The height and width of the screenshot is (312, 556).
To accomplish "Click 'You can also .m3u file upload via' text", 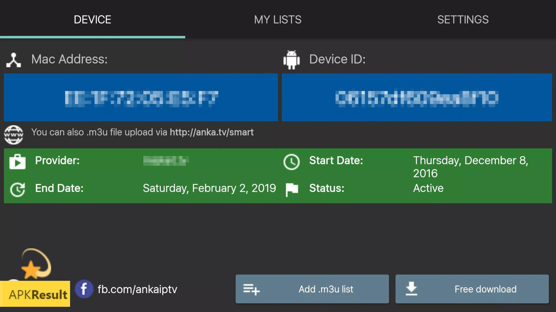I will pos(99,132).
